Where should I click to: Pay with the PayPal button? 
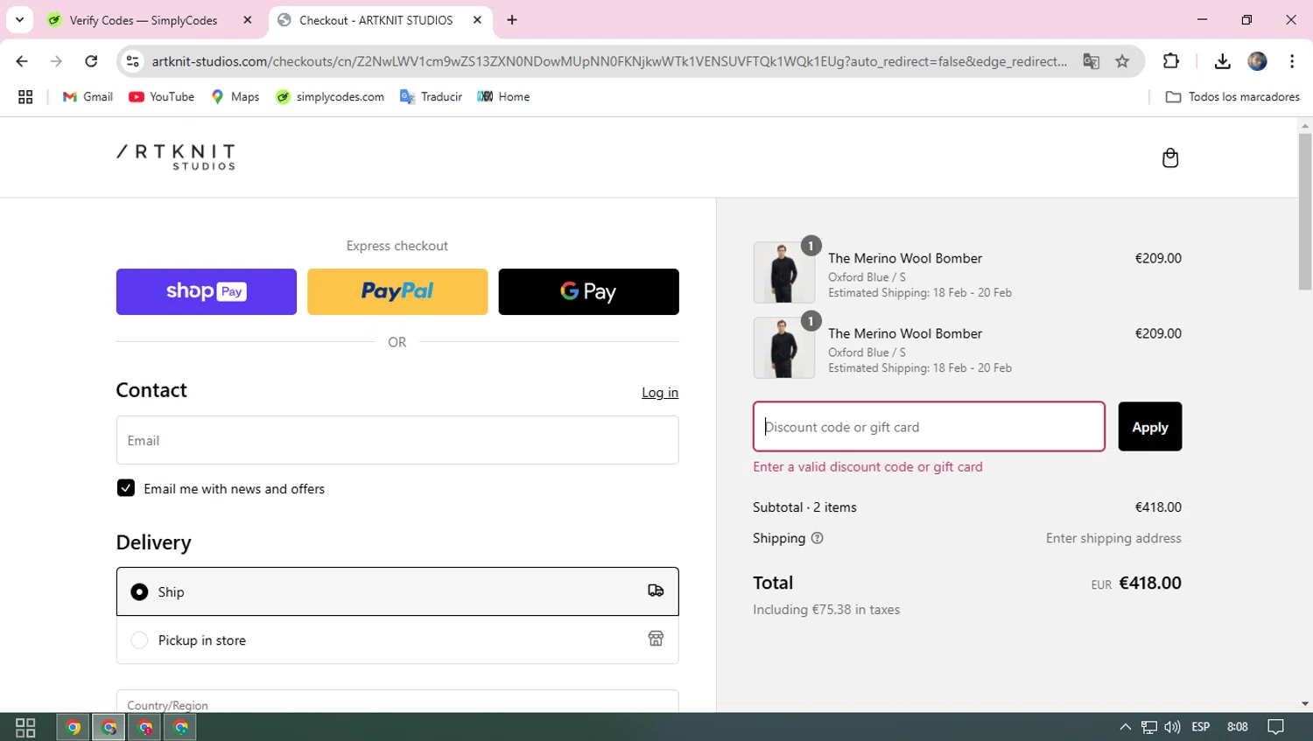pos(397,291)
